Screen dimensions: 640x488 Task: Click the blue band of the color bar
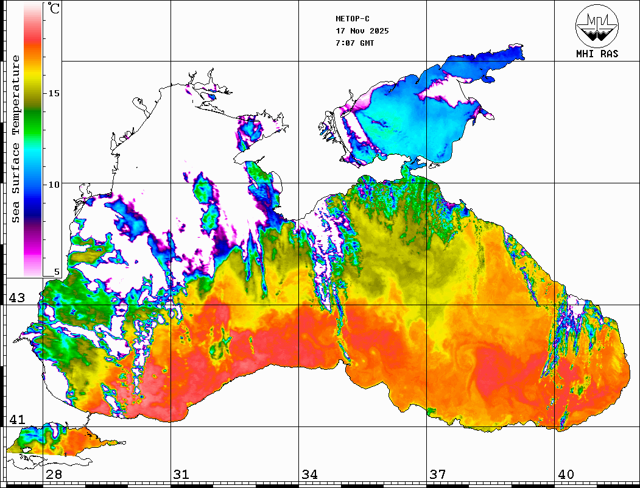click(x=32, y=189)
